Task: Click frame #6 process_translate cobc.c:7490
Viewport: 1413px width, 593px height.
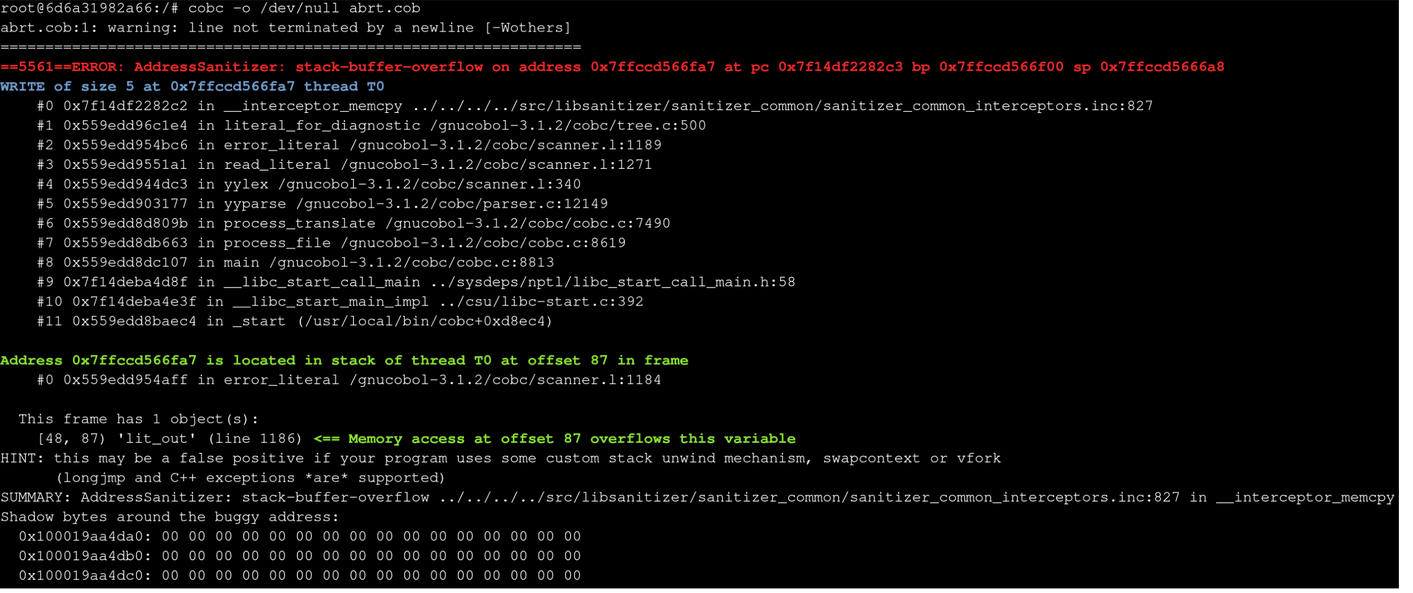Action: point(354,224)
